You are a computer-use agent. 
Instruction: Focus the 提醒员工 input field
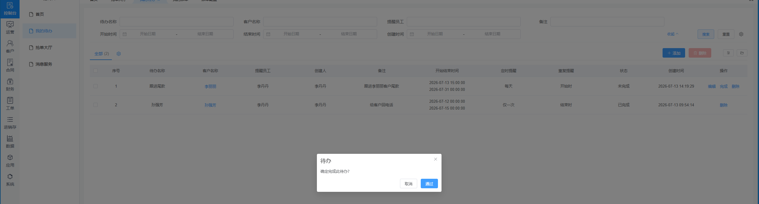click(x=463, y=22)
